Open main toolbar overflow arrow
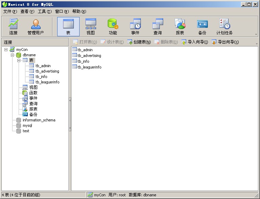260x199 pixels. click(256, 34)
